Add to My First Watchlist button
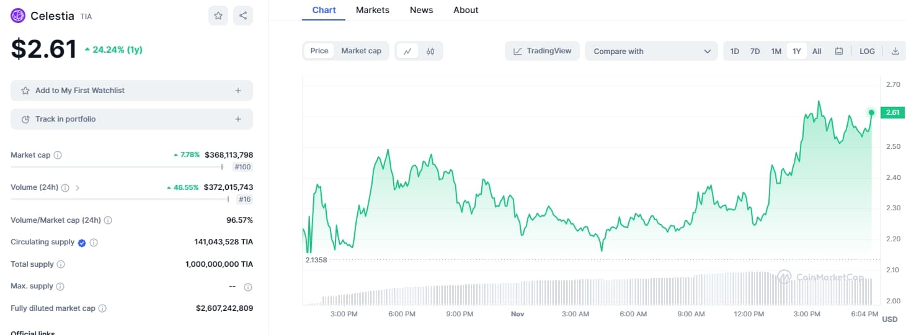Viewport: 906px width, 335px height. [131, 91]
